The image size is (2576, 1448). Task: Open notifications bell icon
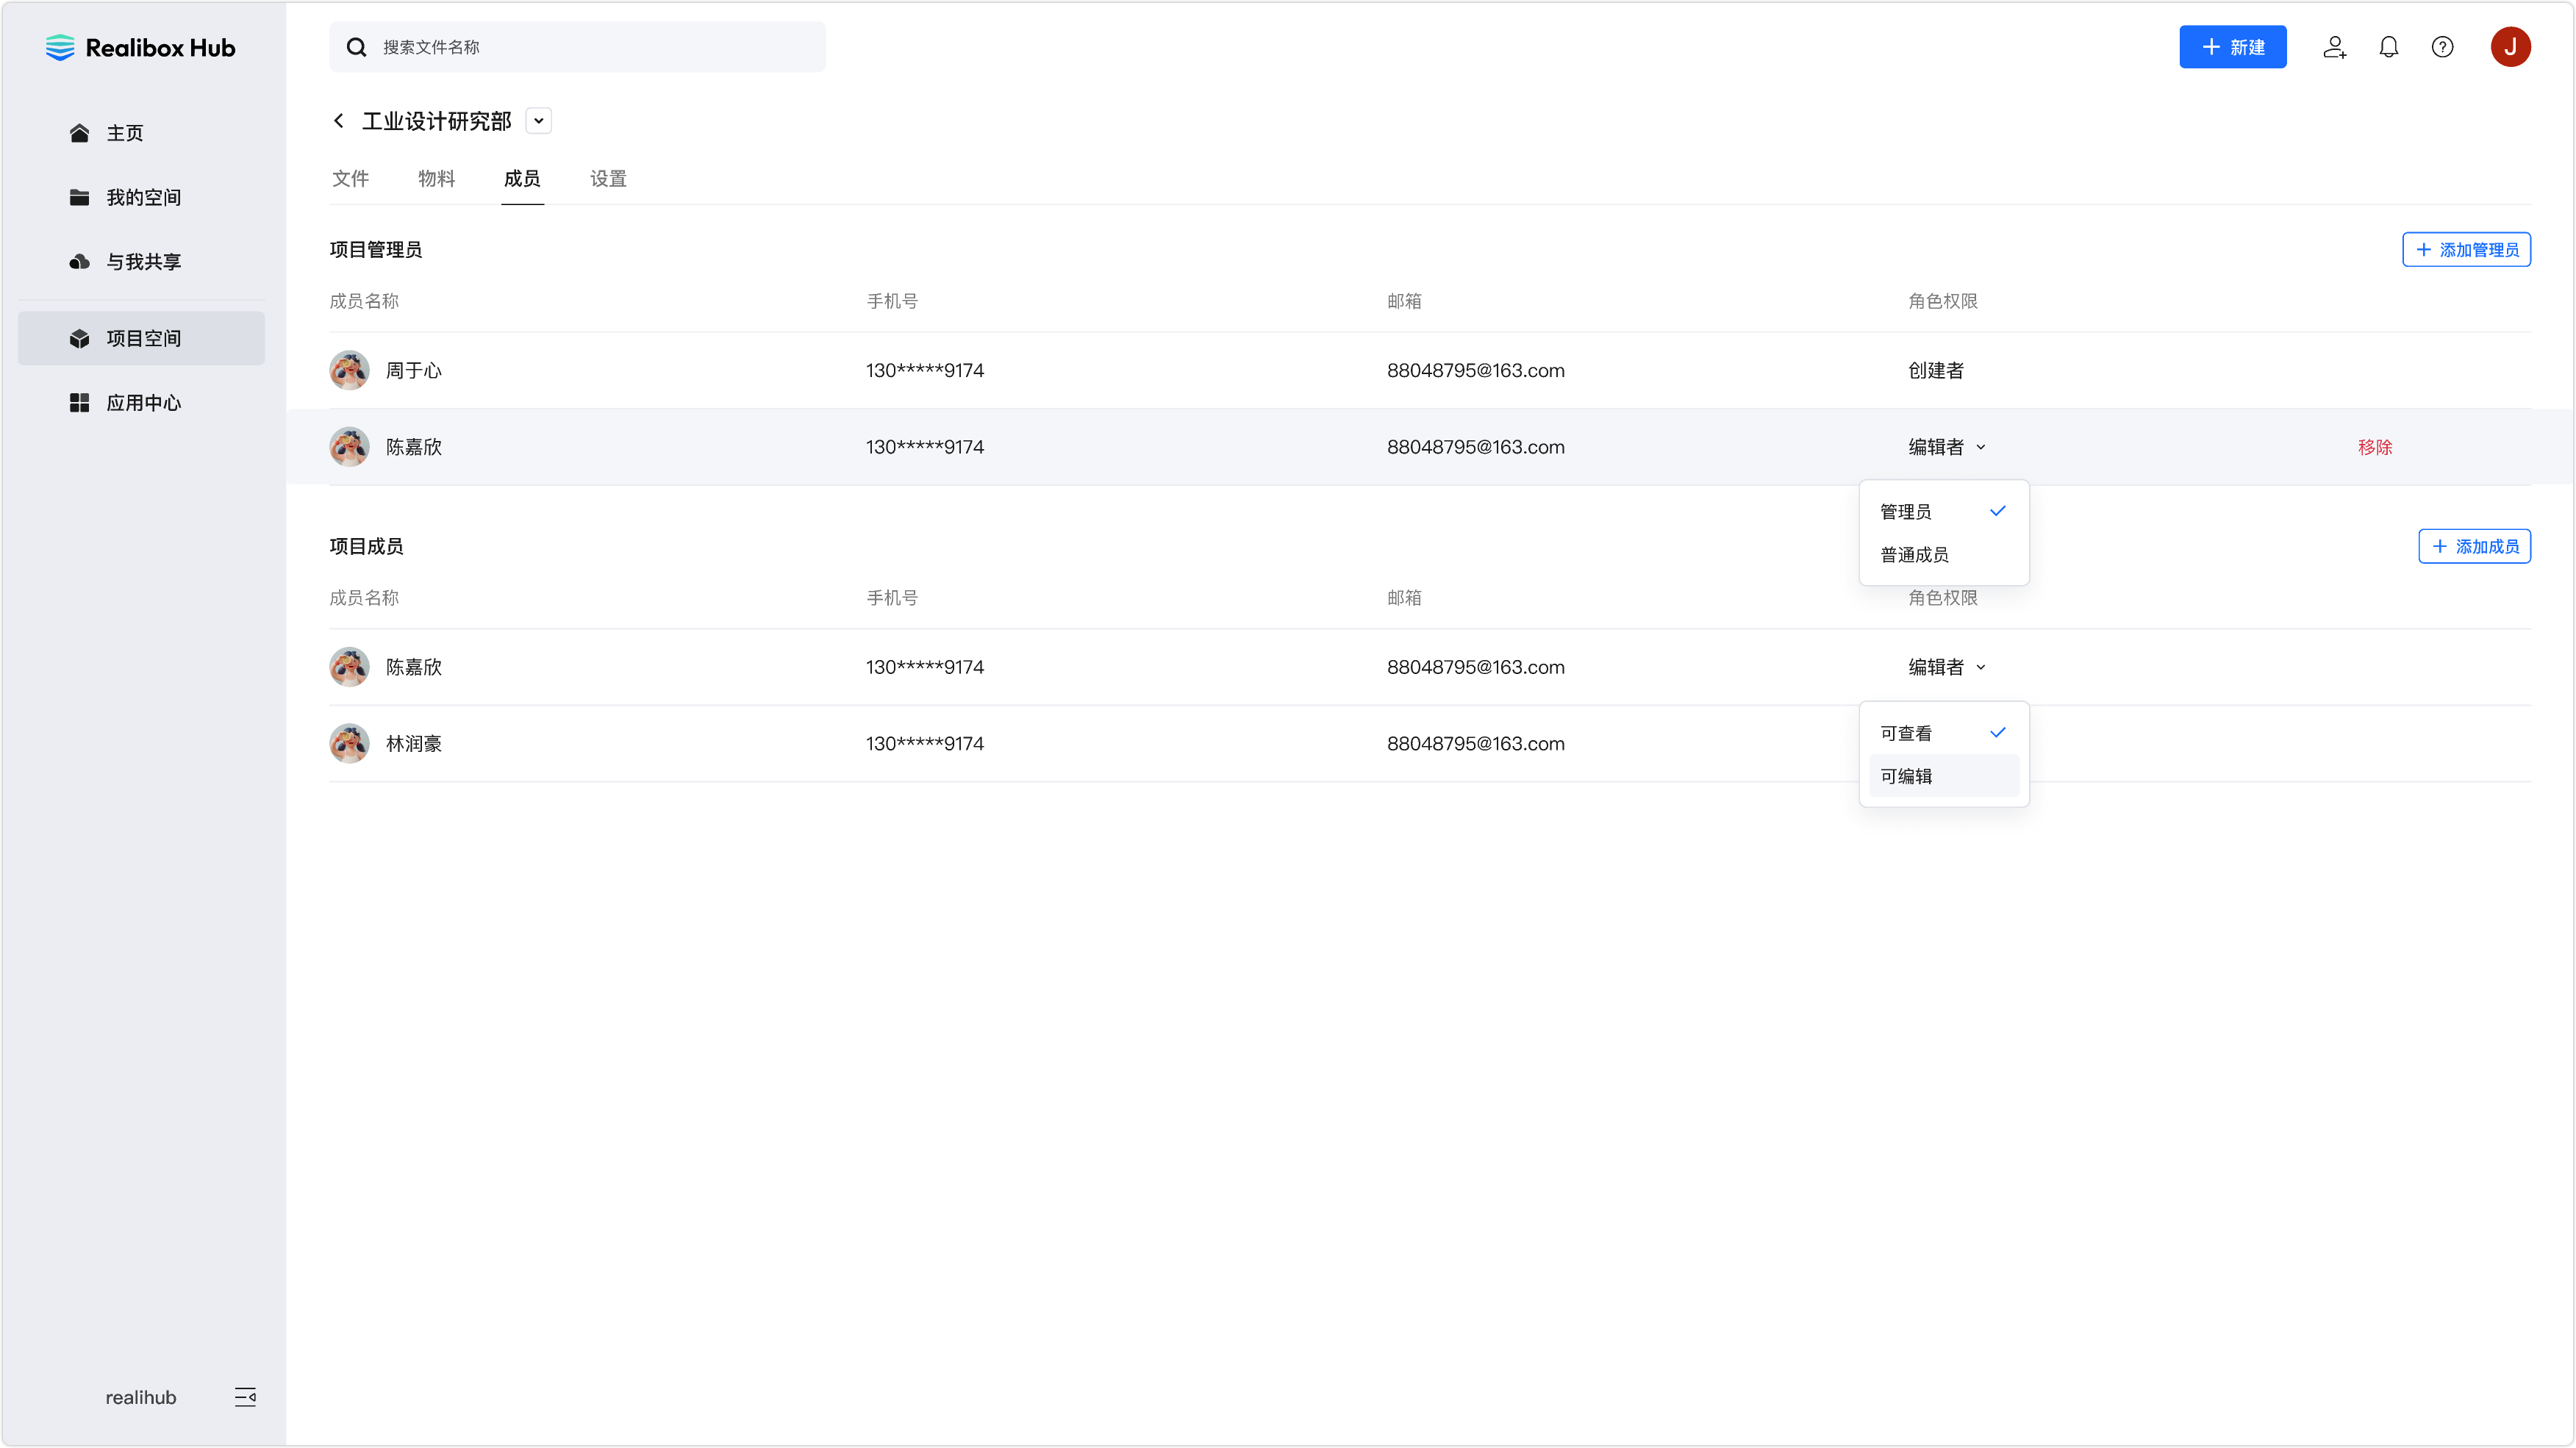point(2389,47)
